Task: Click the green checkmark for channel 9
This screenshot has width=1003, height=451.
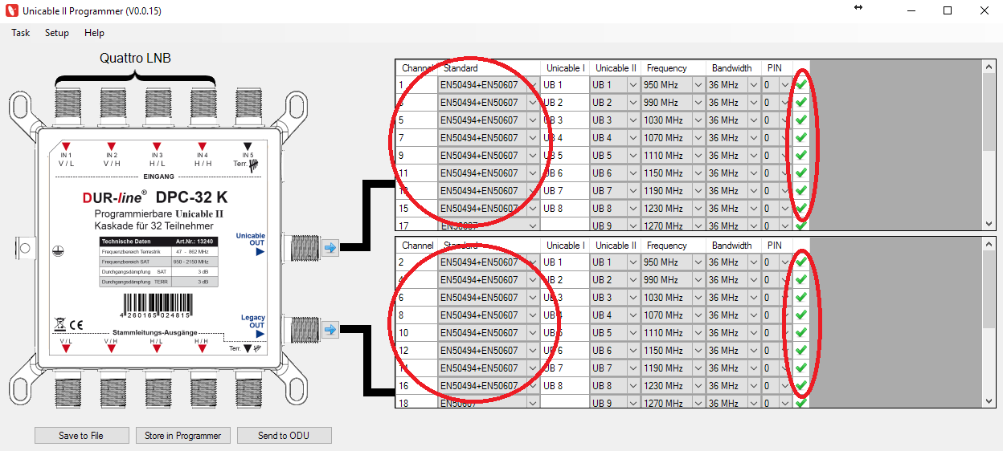Action: [800, 156]
